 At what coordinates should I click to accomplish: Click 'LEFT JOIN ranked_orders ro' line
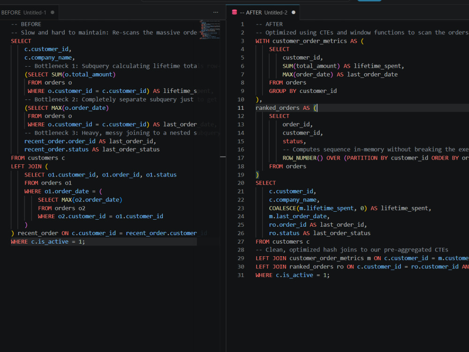pos(362,267)
